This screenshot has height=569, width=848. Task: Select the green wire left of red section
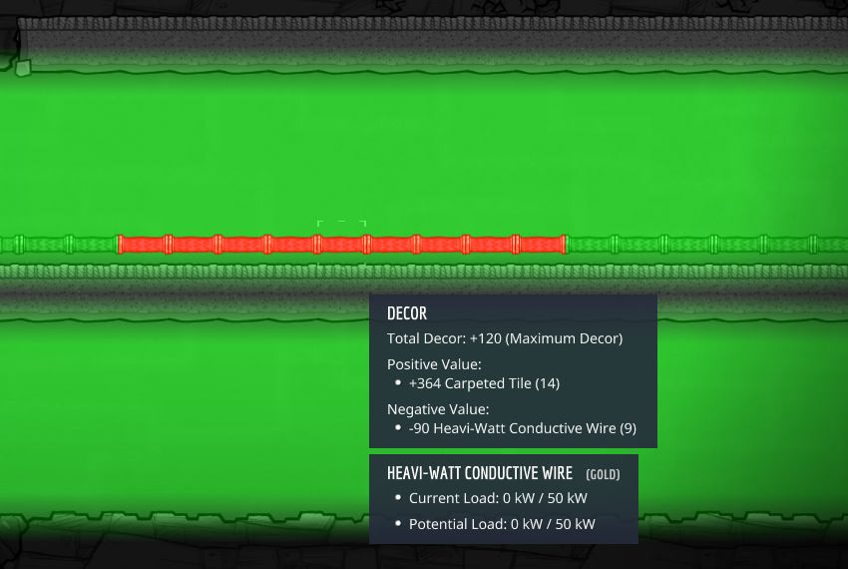tap(60, 245)
